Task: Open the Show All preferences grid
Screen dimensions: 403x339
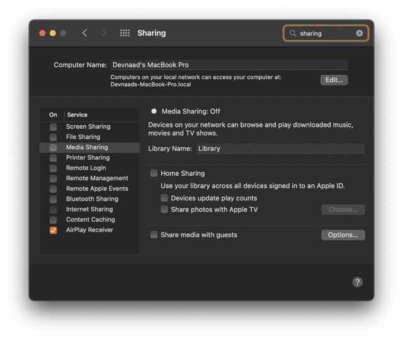Action: (x=125, y=33)
